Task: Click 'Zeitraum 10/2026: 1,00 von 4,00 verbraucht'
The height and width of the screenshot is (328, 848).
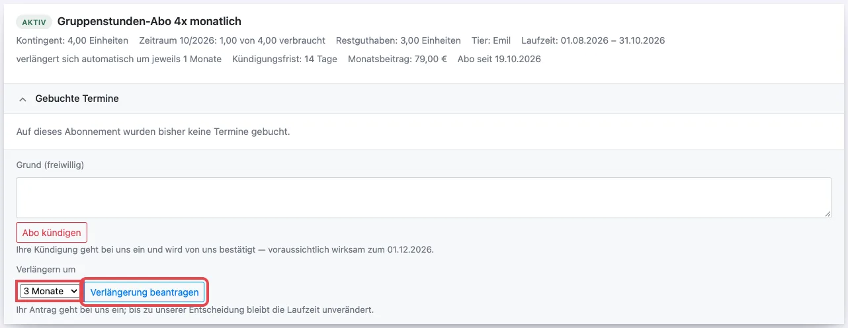Action: 232,40
